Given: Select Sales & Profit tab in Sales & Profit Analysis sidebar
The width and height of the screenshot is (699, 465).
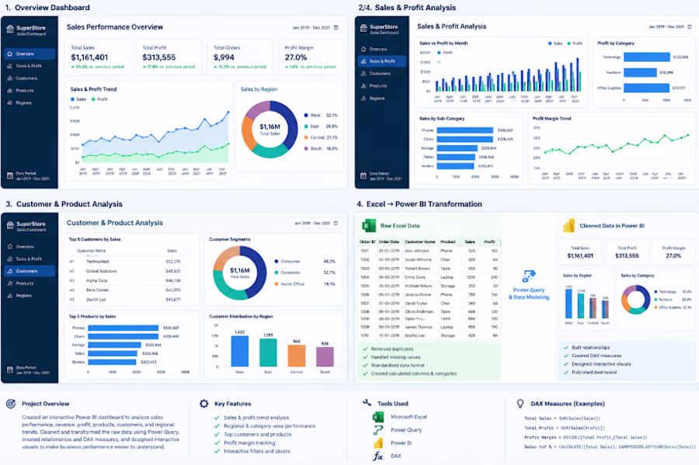Looking at the screenshot, I should (381, 61).
